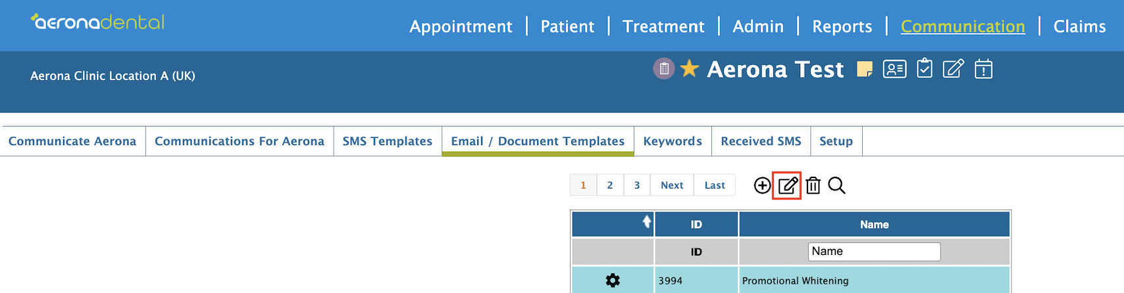
Task: Click gear icon for Promotional Whitening row
Action: point(613,281)
